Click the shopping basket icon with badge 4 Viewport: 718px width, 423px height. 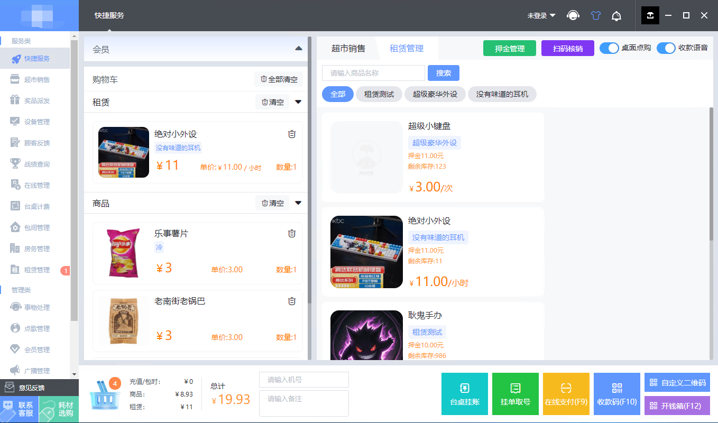[104, 394]
